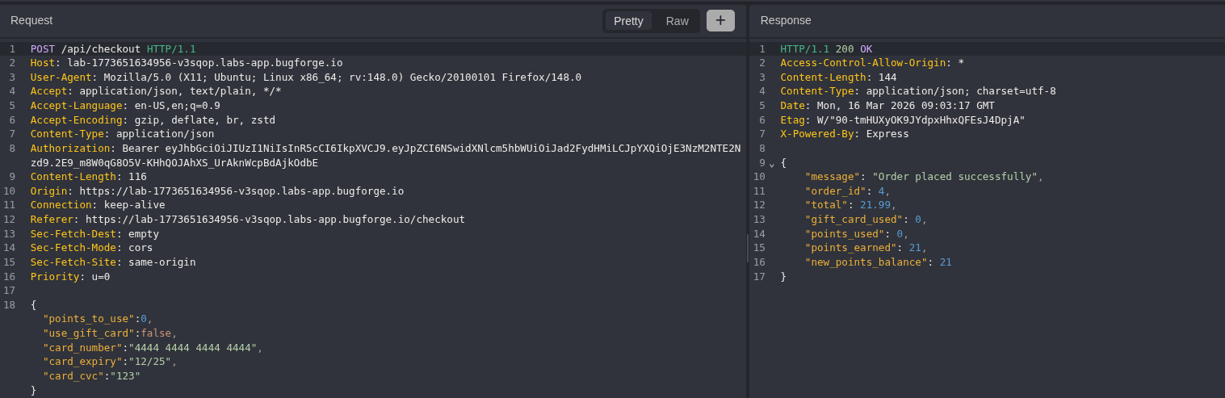
Task: Click the Response panel title
Action: tap(785, 20)
